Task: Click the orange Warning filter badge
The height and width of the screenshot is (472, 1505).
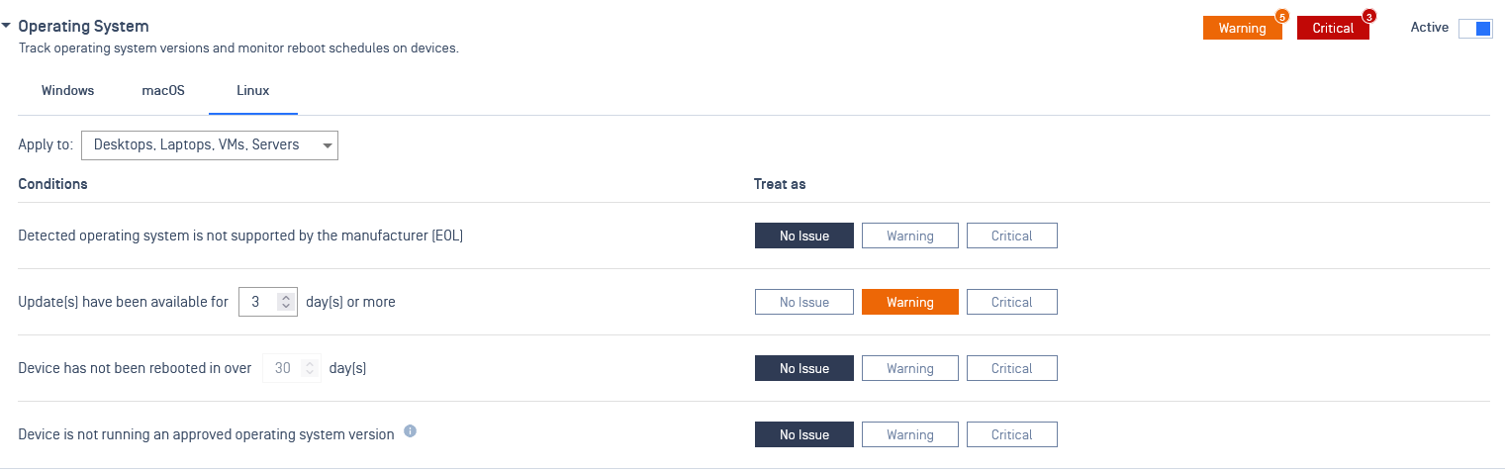Action: coord(1242,29)
